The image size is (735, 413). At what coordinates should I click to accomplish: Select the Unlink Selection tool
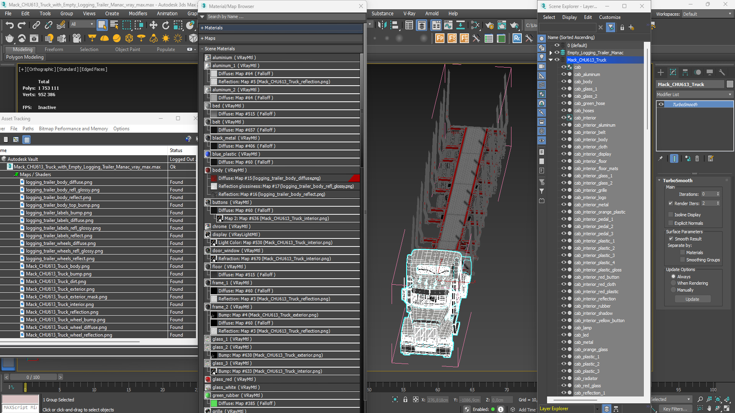[x=48, y=25]
